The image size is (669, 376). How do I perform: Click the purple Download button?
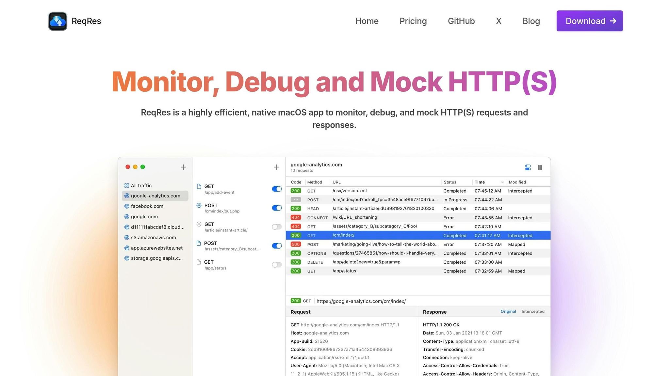coord(590,21)
